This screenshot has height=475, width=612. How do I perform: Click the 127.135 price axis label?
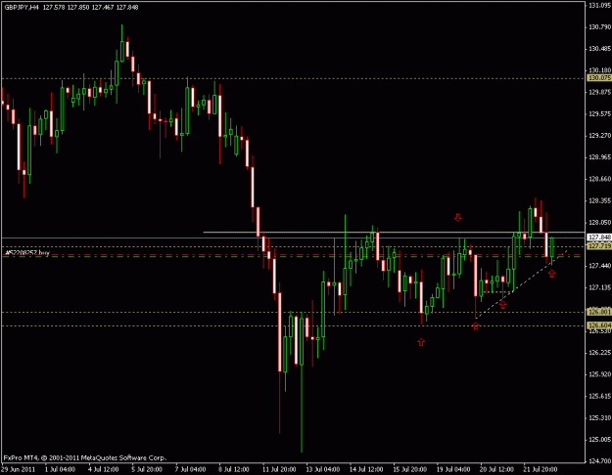[x=599, y=287]
